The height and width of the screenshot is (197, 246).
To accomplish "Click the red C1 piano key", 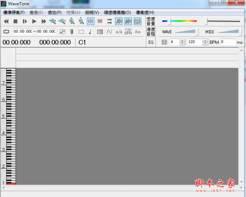I will [11, 183].
